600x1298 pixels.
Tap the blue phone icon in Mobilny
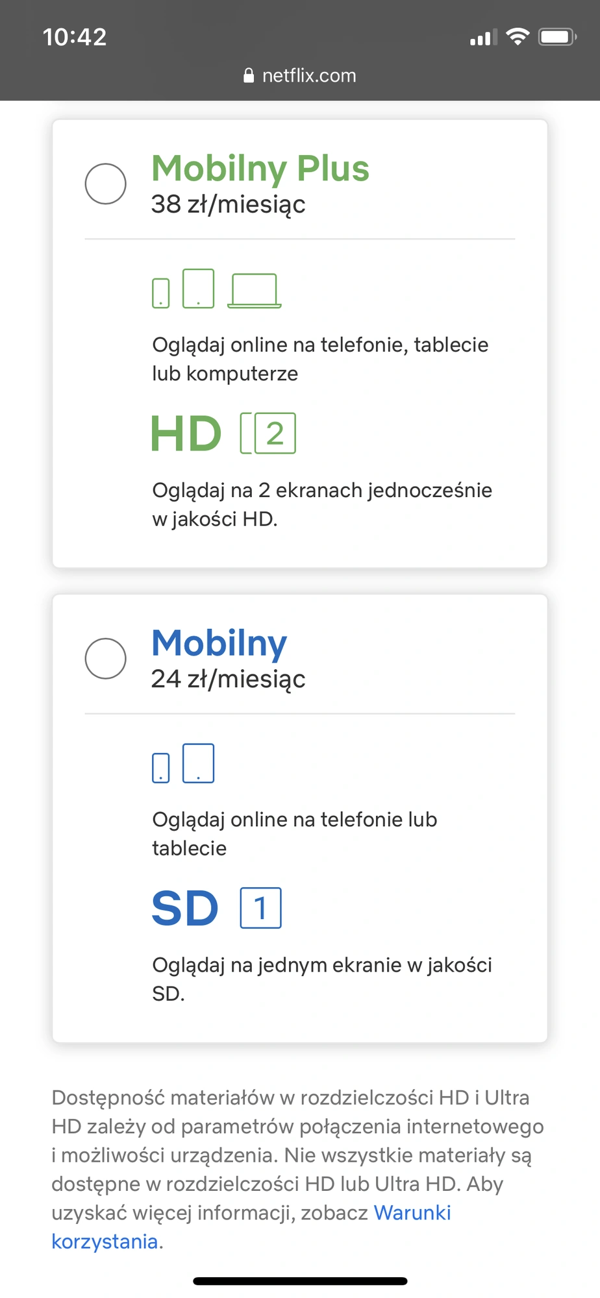pyautogui.click(x=160, y=768)
